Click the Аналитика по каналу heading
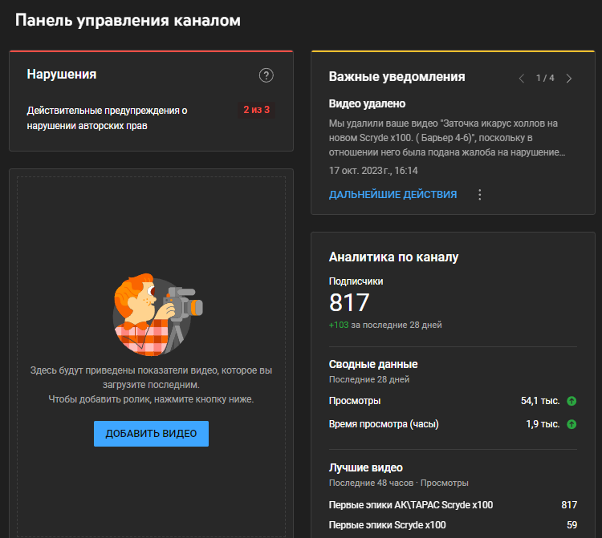Viewport: 602px width, 538px height. (393, 257)
